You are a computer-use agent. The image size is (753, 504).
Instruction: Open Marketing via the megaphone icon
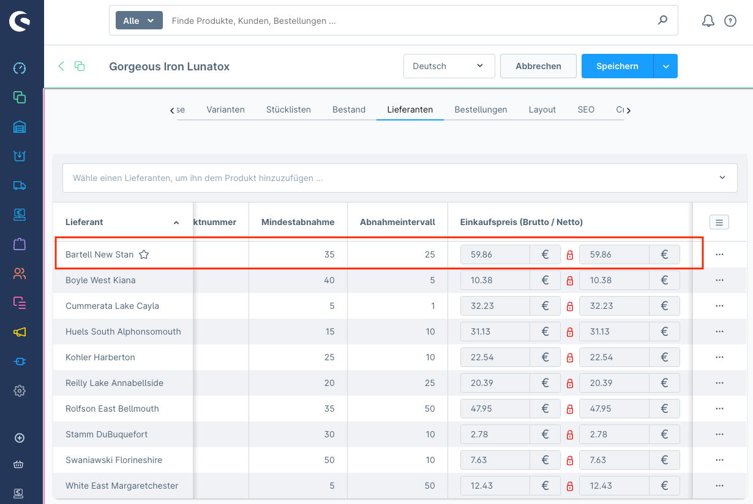(x=20, y=332)
